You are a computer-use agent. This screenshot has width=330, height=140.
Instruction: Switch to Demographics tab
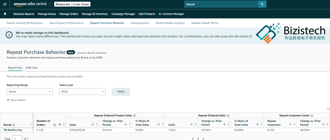coord(140,23)
